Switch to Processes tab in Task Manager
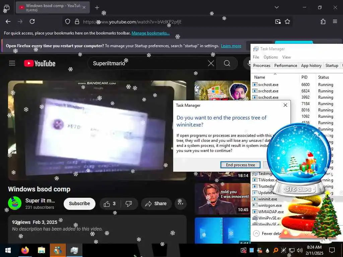 pyautogui.click(x=262, y=66)
